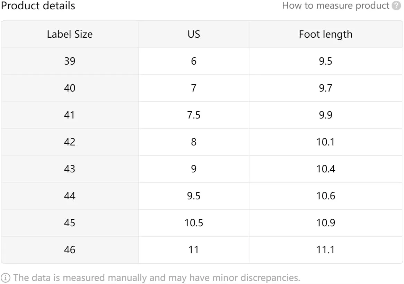Click foot length 10.1 cell

point(326,142)
